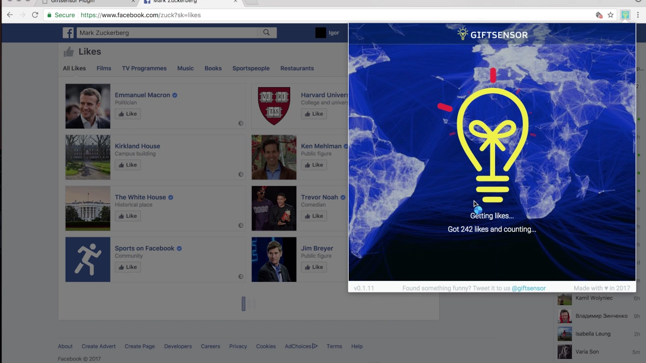Click Developers footer link

(178, 346)
